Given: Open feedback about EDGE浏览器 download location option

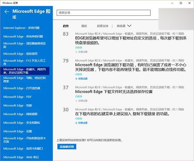Looking at the screenshot, I should click(x=131, y=41).
